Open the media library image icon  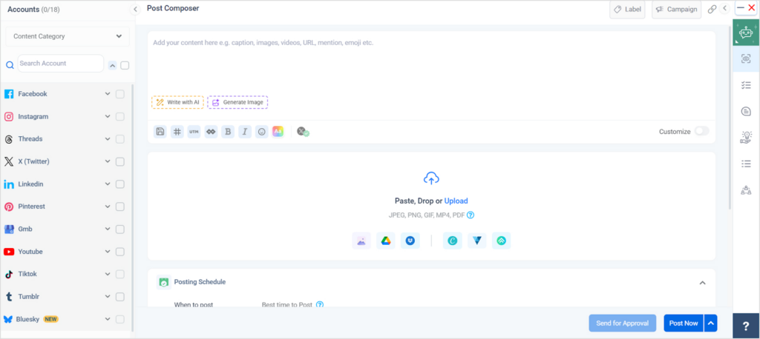[x=361, y=241]
